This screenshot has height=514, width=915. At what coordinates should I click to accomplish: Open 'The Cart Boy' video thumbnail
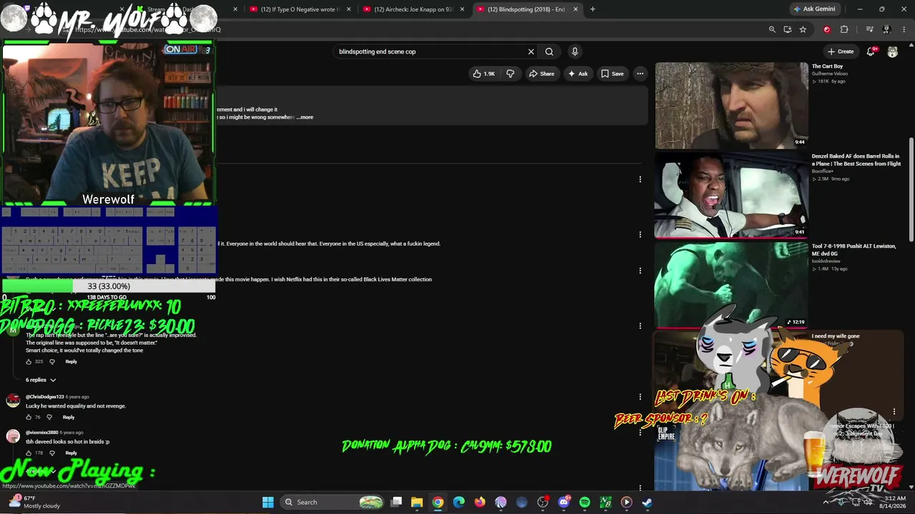[731, 106]
